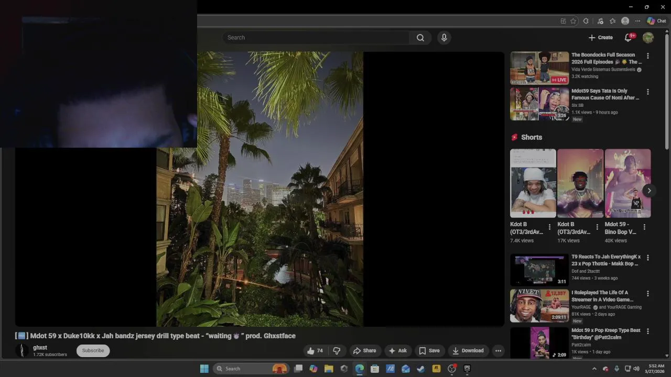Show next Shorts with right arrow
This screenshot has height=377, width=671.
click(x=649, y=191)
